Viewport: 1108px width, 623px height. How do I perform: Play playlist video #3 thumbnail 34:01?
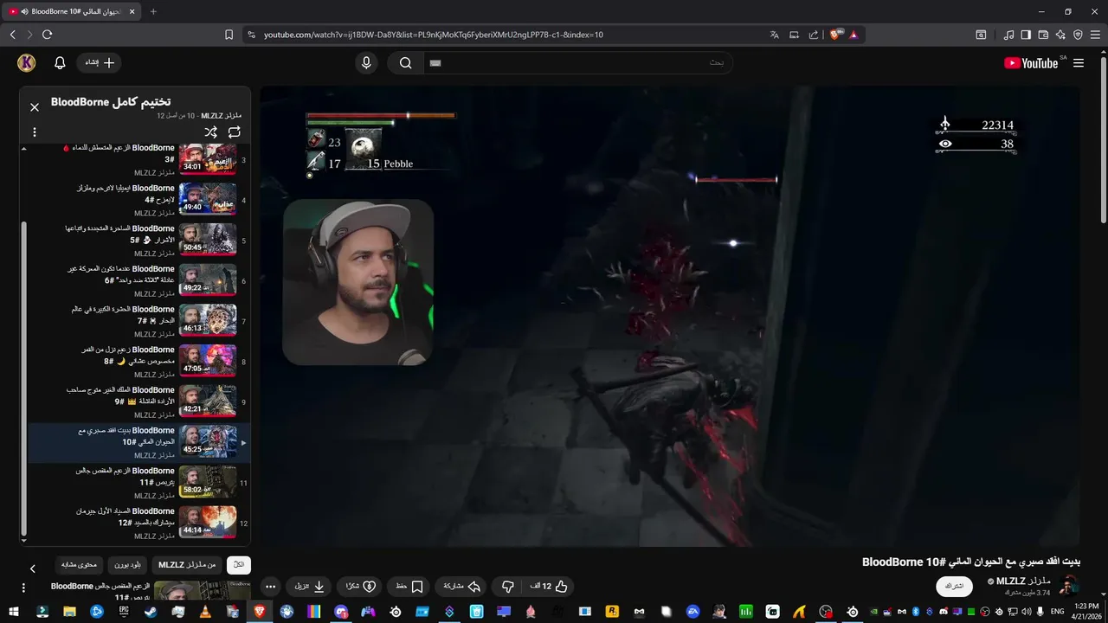tap(208, 158)
